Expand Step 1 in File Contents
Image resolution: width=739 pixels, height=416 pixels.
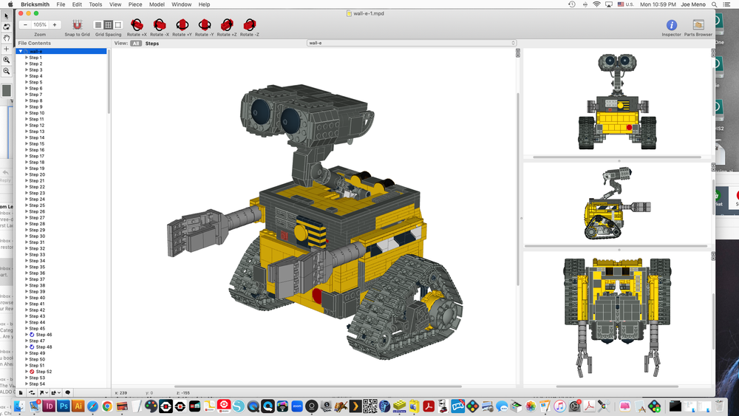pos(27,58)
